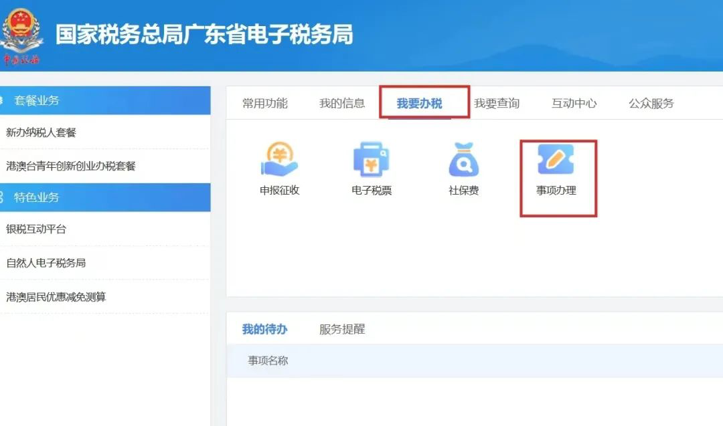
Task: Open the 申报征收 icon
Action: [279, 161]
